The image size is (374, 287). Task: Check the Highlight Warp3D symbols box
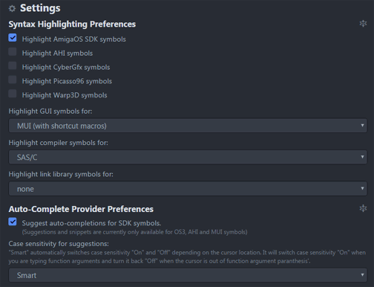tap(13, 94)
